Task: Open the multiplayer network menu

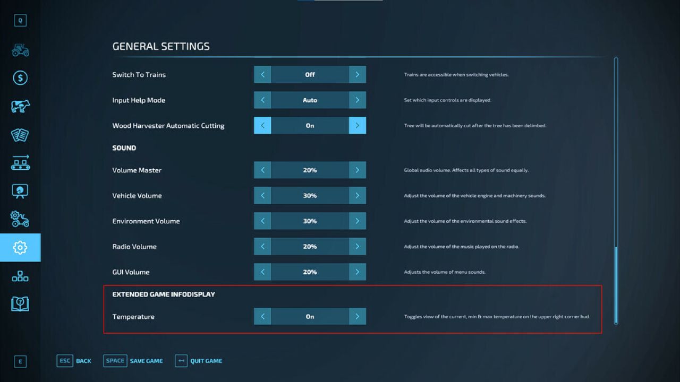Action: coord(20,275)
